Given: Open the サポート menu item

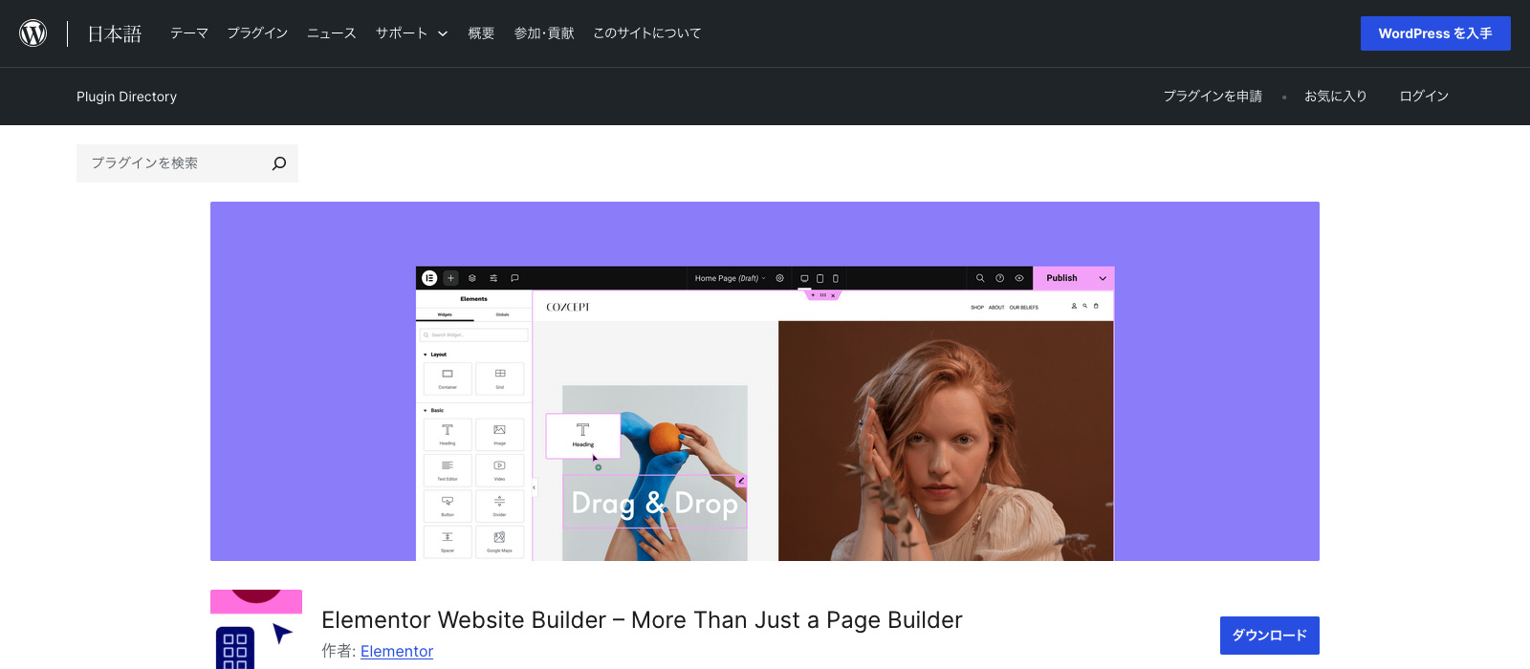Looking at the screenshot, I should pyautogui.click(x=402, y=33).
